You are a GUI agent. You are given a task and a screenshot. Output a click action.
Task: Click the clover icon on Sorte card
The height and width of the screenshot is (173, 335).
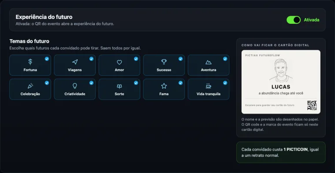click(x=119, y=86)
